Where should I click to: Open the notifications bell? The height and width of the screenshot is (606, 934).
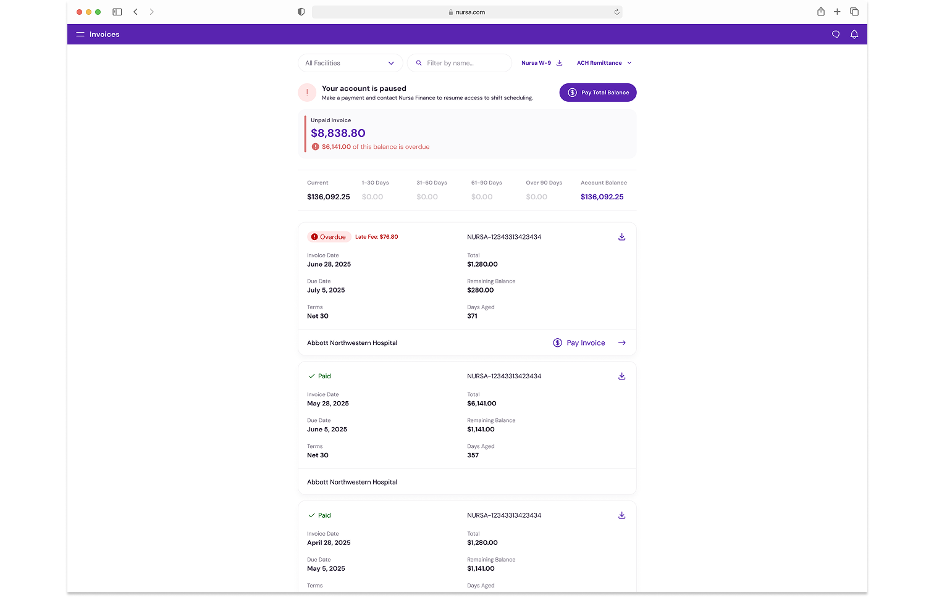coord(854,35)
